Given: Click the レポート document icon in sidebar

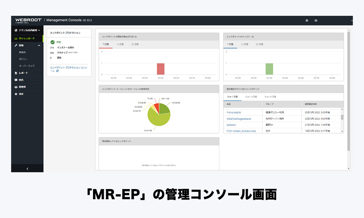Looking at the screenshot, I should [x=16, y=73].
